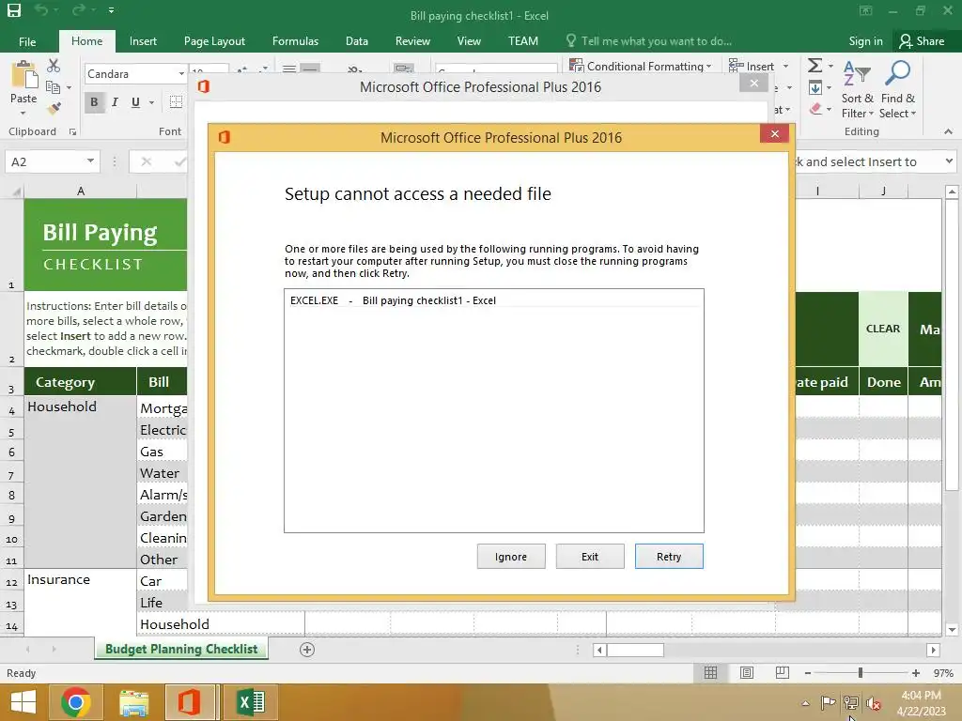This screenshot has width=962, height=721.
Task: Toggle Italic formatting
Action: [x=115, y=102]
